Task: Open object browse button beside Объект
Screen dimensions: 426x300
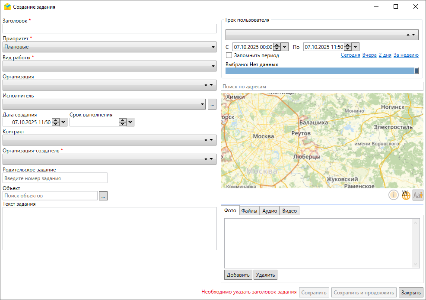Action: tap(103, 196)
